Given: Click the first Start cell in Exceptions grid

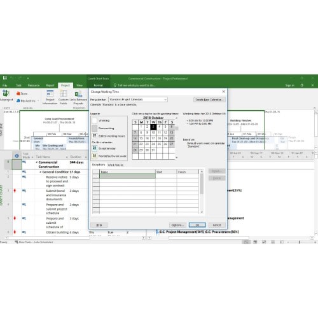Looking at the screenshot, I should 166,176.
